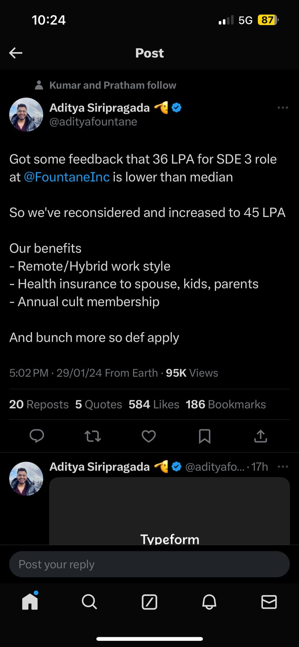Viewport: 299px width, 647px height.
Task: Tap the share upload icon
Action: coord(260,436)
